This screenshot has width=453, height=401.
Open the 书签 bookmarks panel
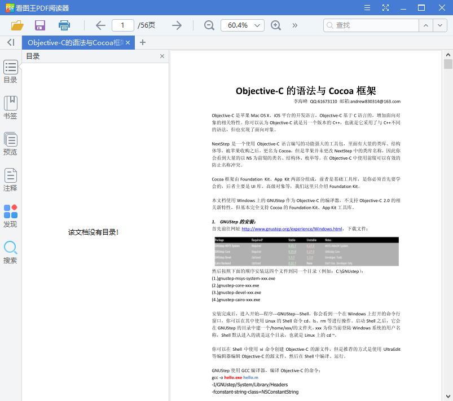tap(10, 106)
